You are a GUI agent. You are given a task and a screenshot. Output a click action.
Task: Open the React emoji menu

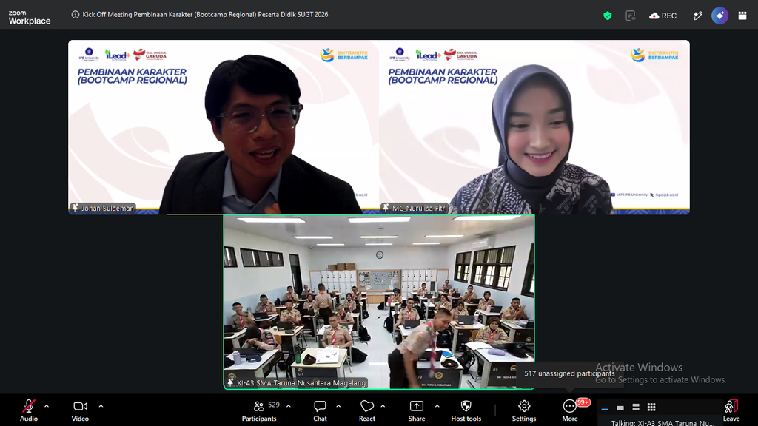(x=367, y=410)
